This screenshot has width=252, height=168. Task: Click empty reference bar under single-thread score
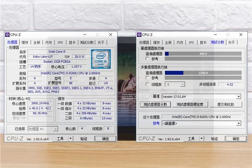point(203,59)
